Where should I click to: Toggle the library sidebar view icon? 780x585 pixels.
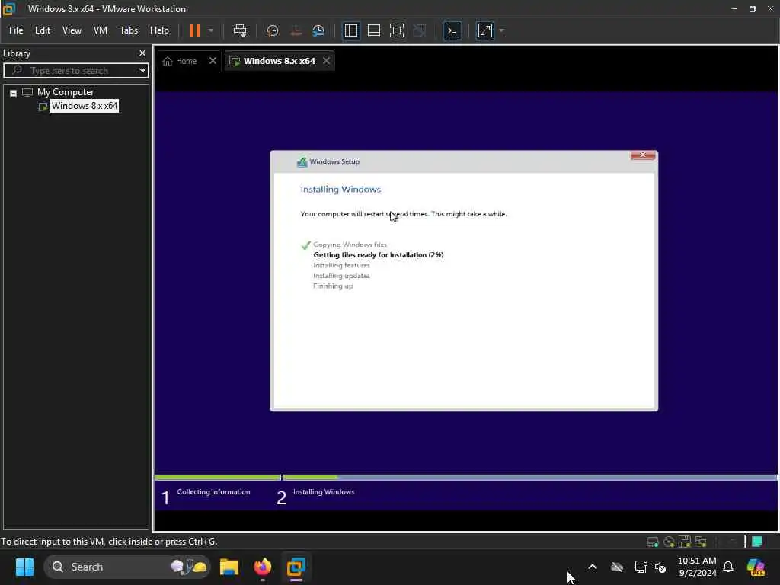[350, 30]
